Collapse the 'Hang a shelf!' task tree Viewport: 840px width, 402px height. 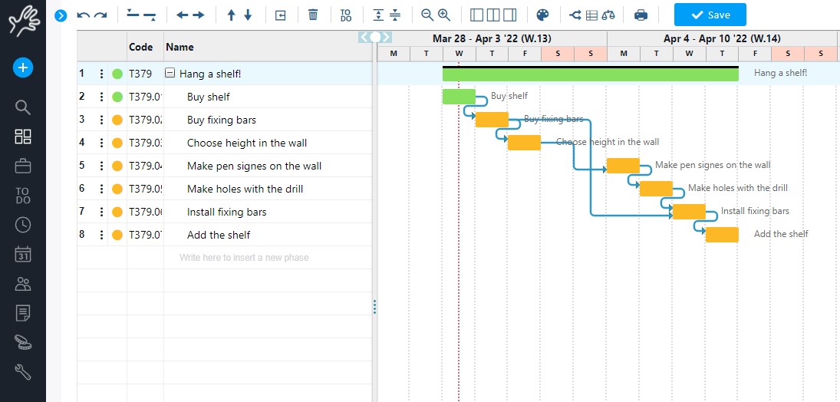point(170,74)
